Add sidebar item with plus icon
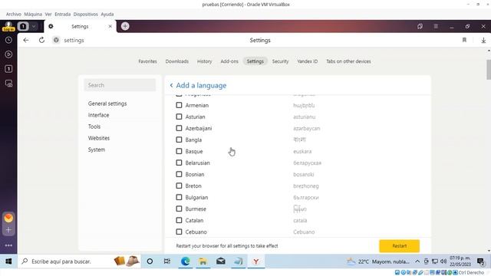491x276 pixels. point(8,230)
